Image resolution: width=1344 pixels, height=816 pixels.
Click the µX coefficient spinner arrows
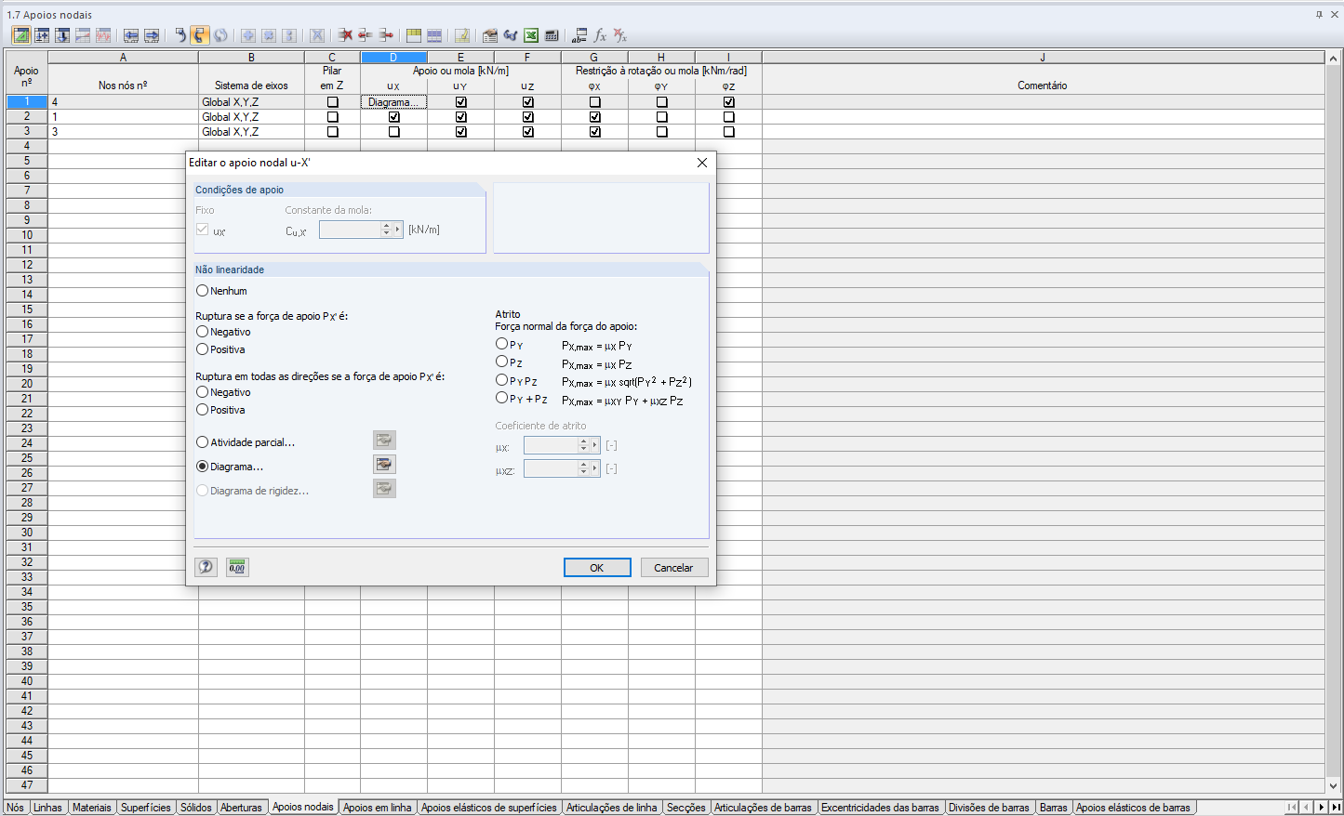[x=584, y=445]
